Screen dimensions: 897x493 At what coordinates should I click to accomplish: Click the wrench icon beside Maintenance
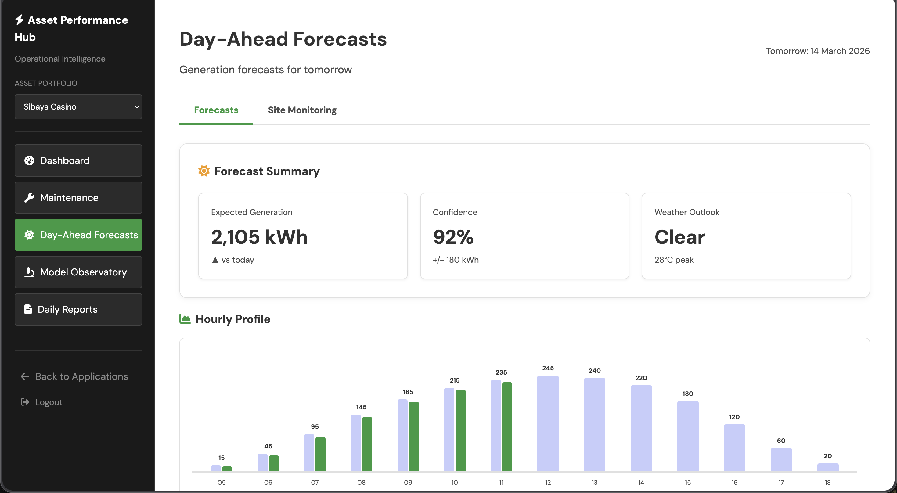29,197
